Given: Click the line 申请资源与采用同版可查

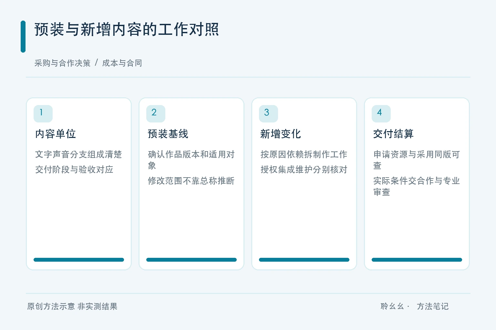Looking at the screenshot, I should click(x=417, y=160).
